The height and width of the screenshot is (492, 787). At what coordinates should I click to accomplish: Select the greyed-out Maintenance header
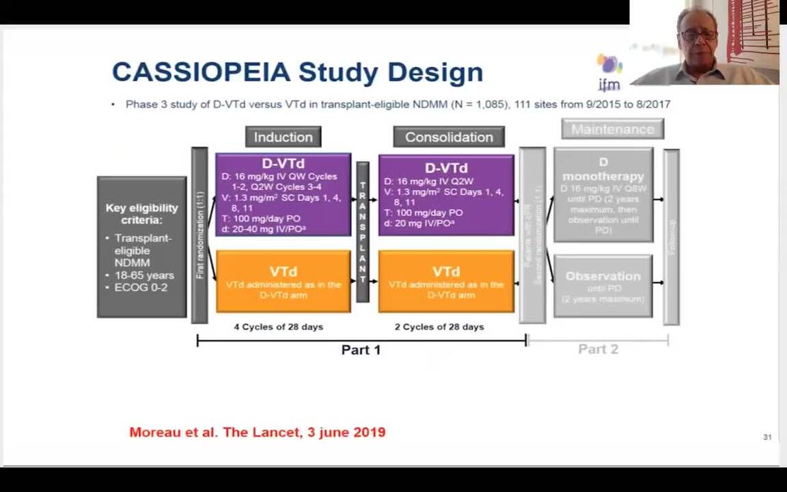(612, 129)
